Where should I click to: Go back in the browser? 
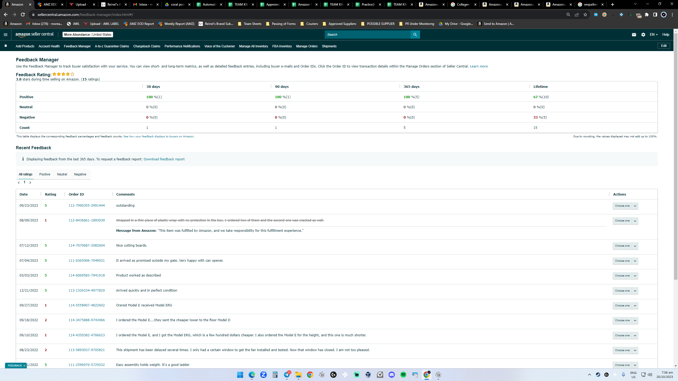(6, 15)
